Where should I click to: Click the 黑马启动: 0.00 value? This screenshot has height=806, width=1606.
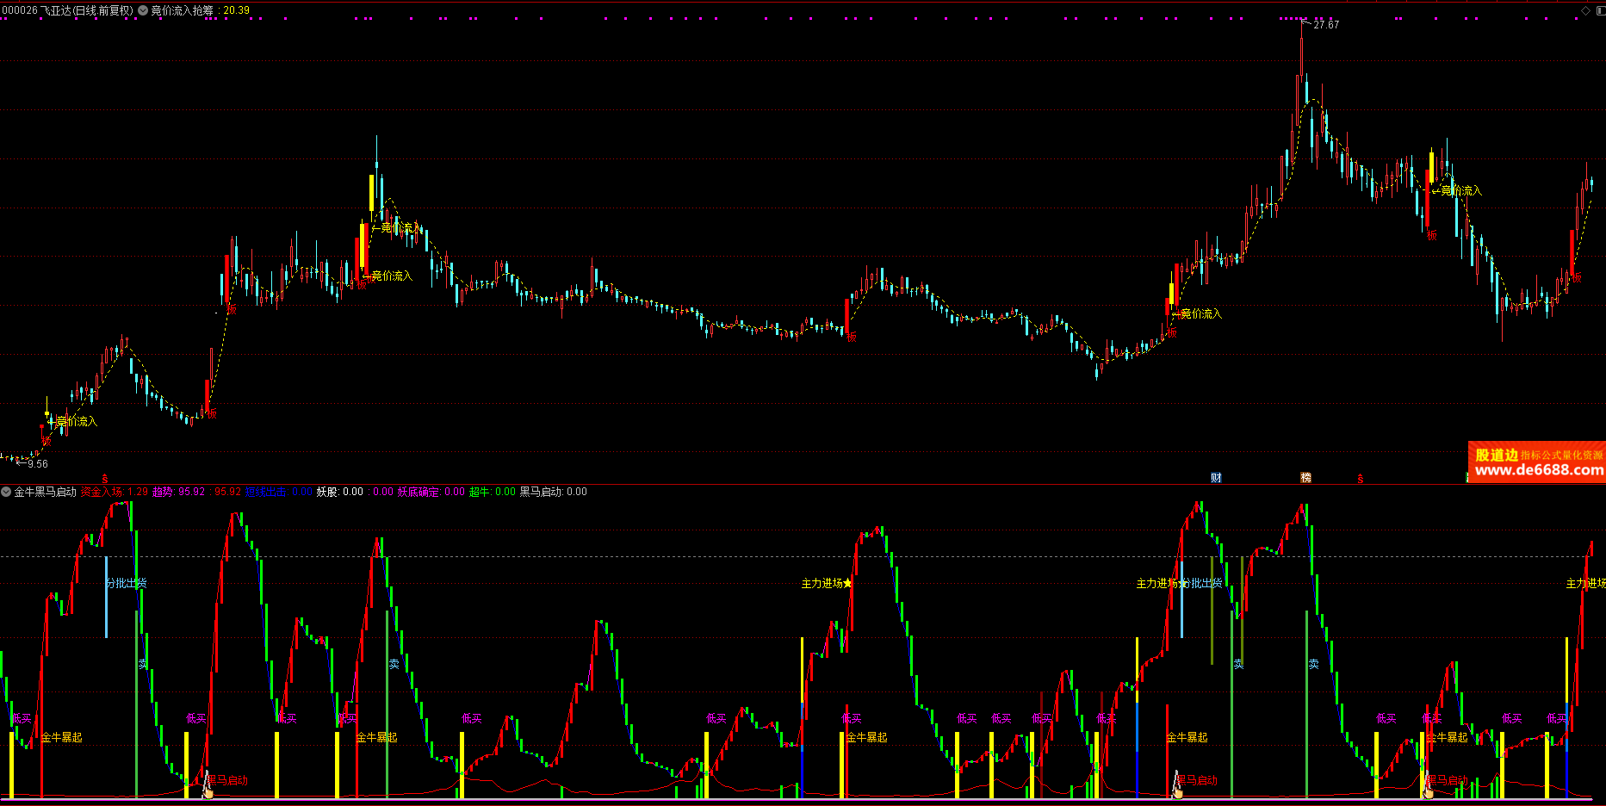[x=554, y=492]
